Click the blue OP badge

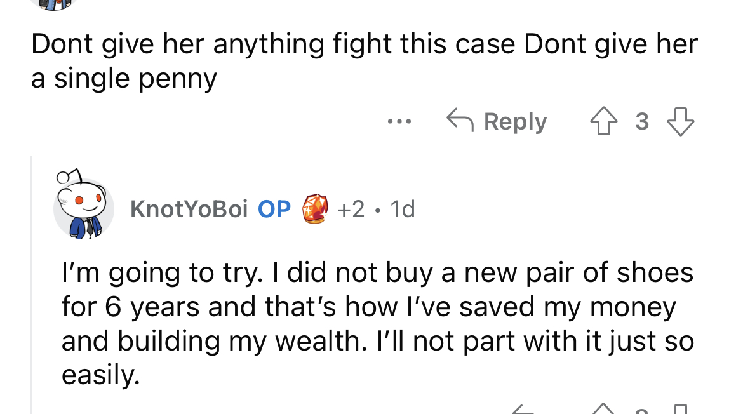point(274,209)
